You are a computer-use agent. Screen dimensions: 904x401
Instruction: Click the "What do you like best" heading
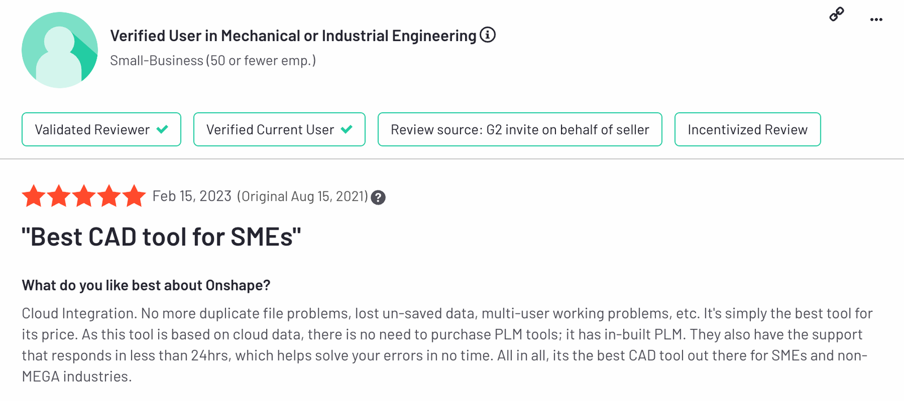(146, 285)
